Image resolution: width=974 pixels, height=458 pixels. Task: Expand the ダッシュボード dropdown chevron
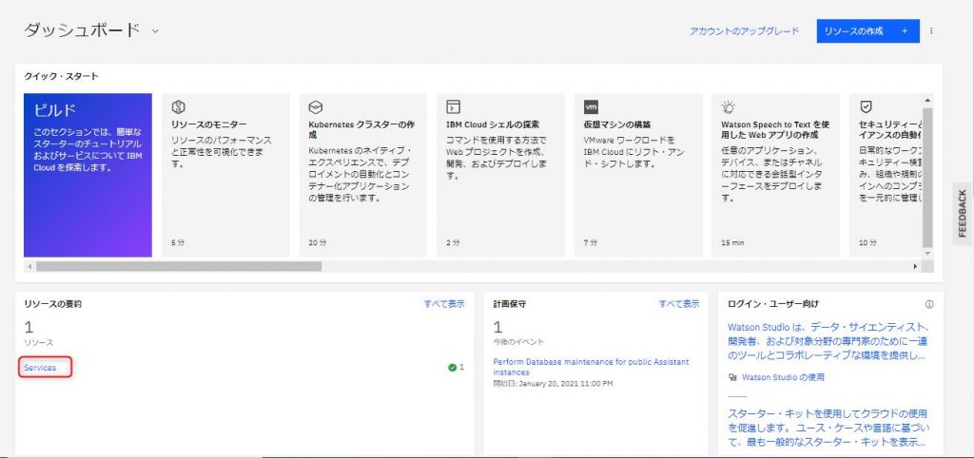tap(155, 31)
